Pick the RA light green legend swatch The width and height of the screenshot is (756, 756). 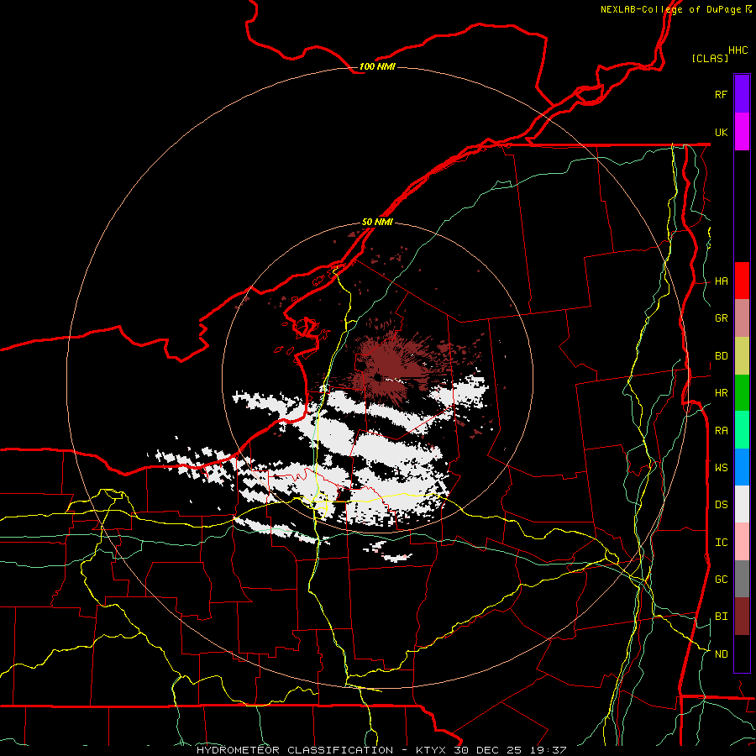742,430
